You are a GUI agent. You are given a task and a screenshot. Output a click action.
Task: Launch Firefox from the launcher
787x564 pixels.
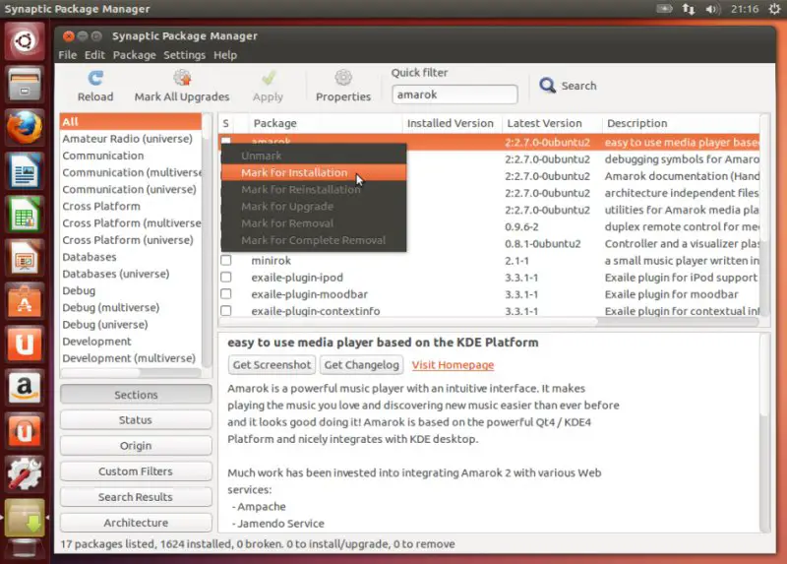[x=24, y=128]
